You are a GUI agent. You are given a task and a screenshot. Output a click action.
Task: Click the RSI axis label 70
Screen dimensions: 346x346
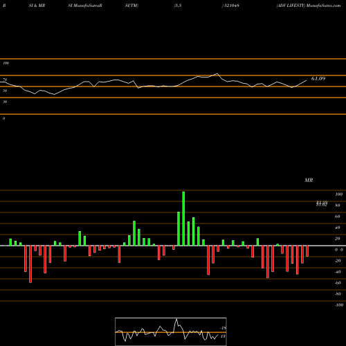click(5, 80)
